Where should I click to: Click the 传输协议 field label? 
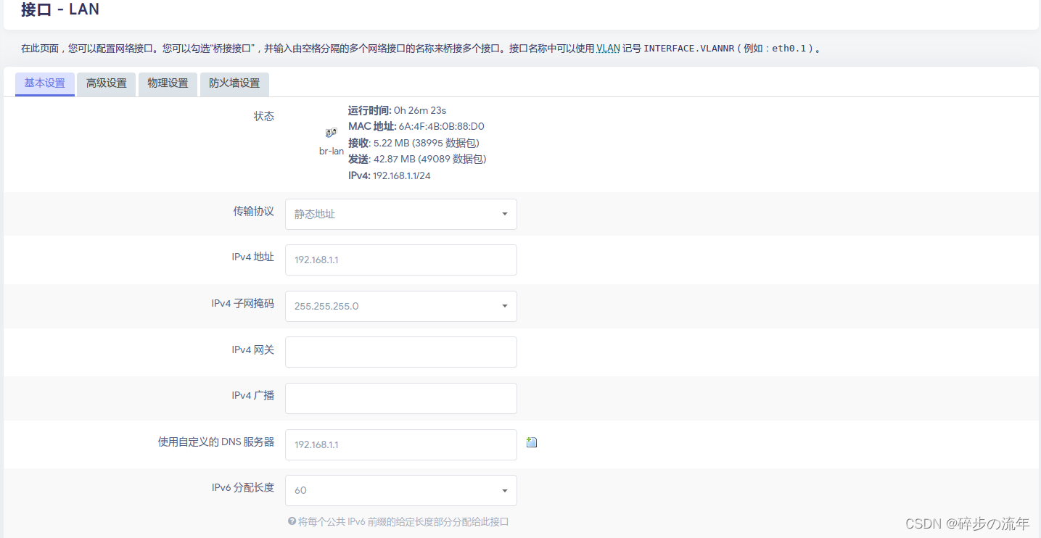pos(253,211)
